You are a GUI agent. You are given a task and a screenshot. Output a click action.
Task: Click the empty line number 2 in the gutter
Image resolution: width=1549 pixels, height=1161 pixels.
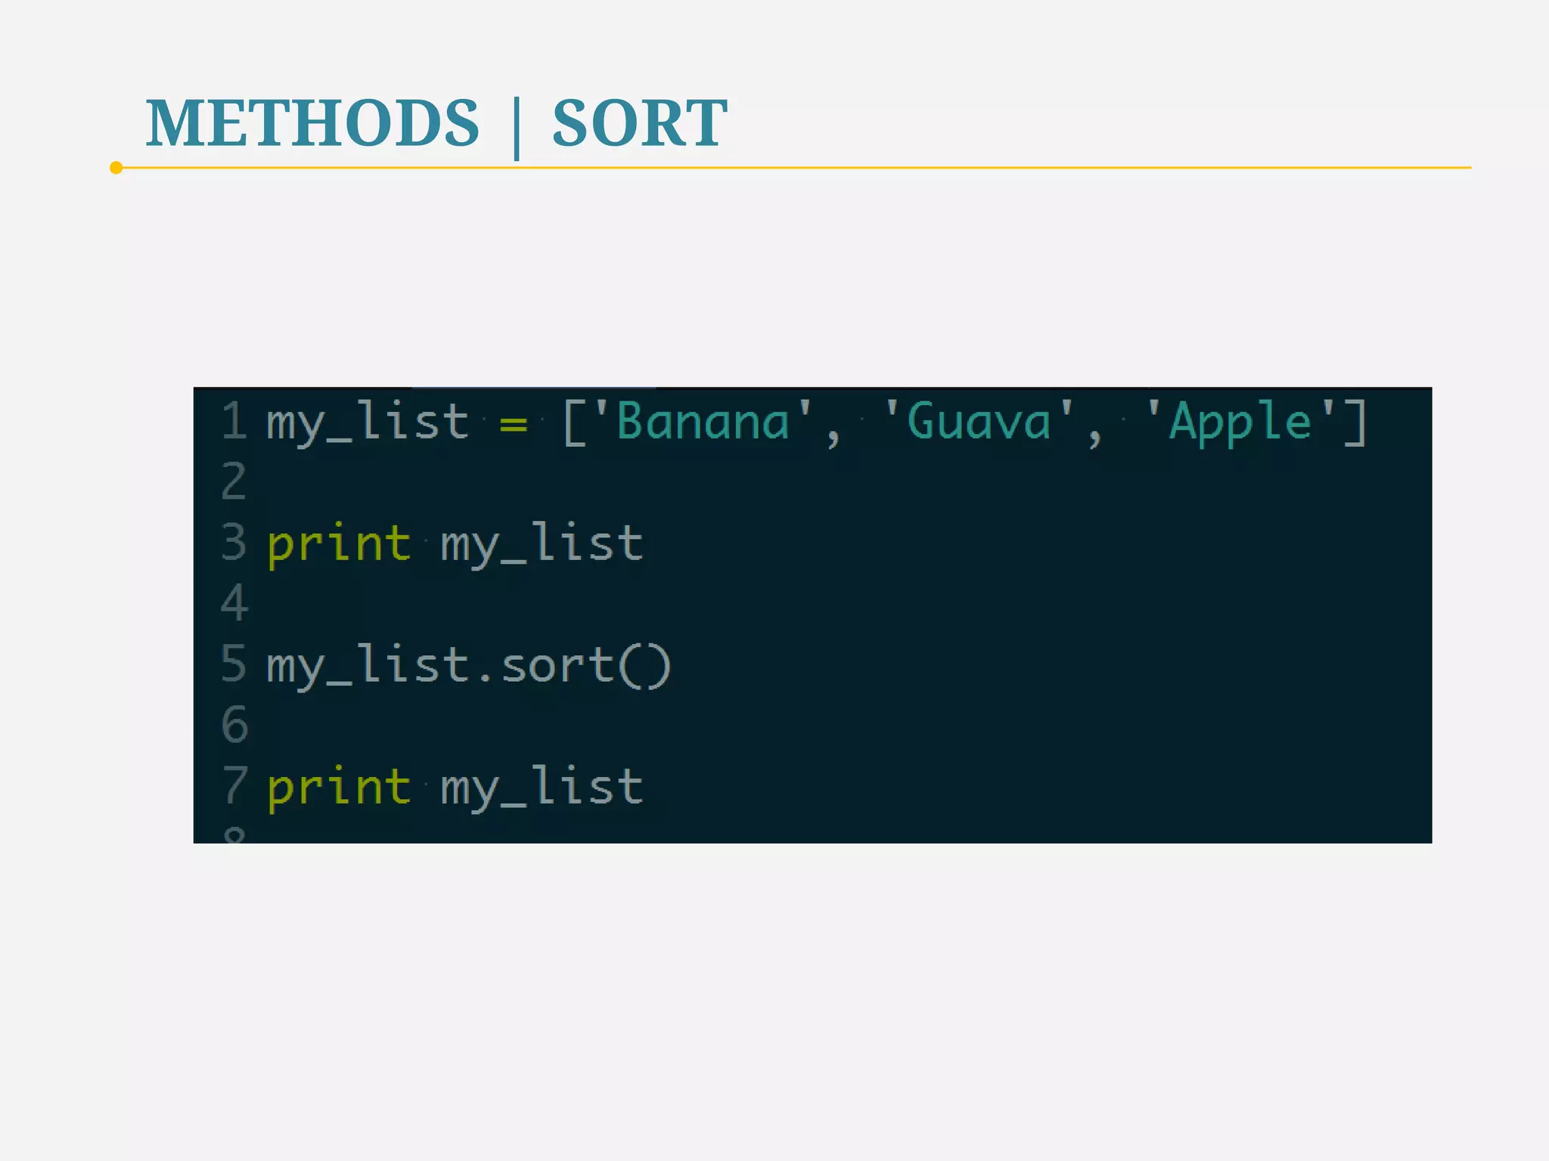point(234,481)
